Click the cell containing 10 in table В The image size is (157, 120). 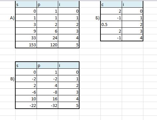[x=26, y=99]
